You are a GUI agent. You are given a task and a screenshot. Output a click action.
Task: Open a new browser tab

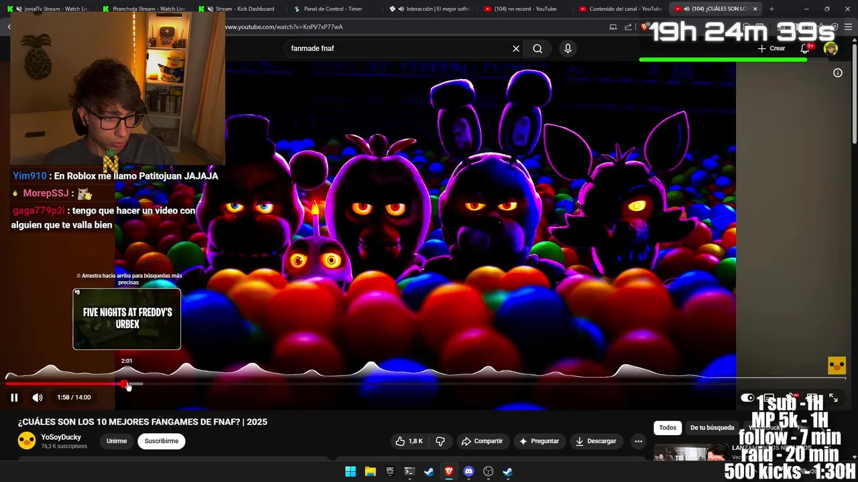772,9
